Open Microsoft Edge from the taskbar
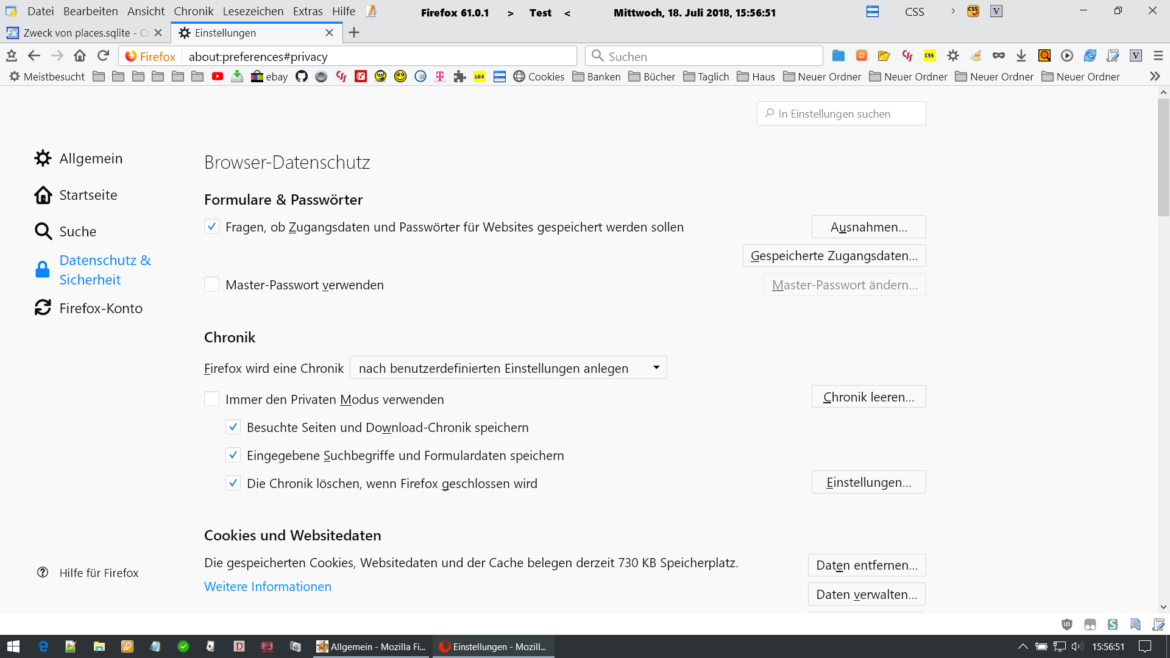The image size is (1170, 658). (43, 646)
